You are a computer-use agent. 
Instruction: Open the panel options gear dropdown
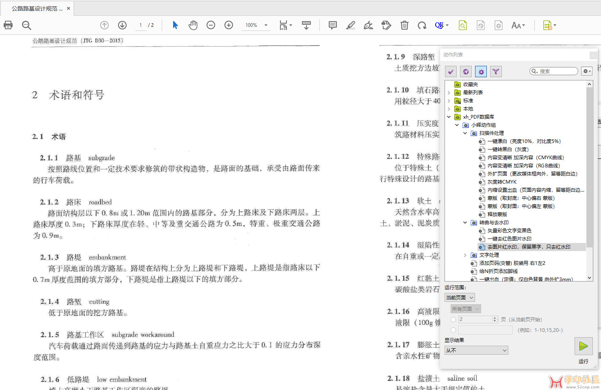click(587, 71)
